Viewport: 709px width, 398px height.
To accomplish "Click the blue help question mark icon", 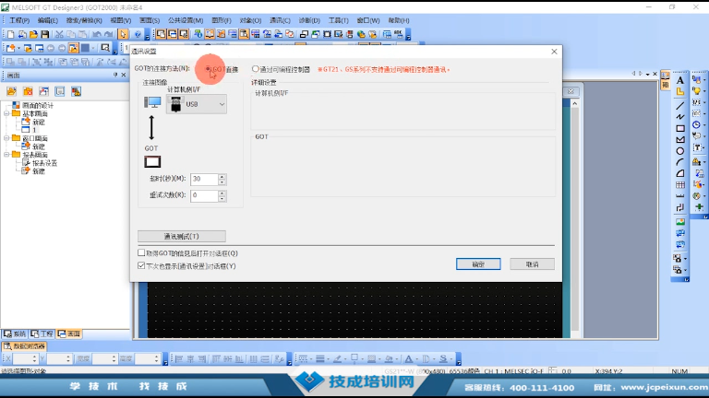I will [x=138, y=34].
